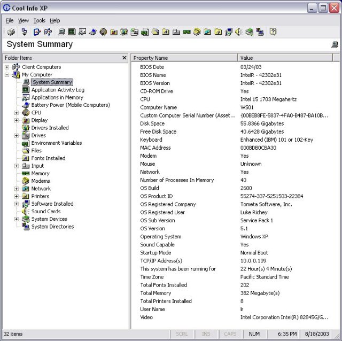Click the Display toolbar icon
Viewport: 342px width, 341px height.
click(x=114, y=32)
